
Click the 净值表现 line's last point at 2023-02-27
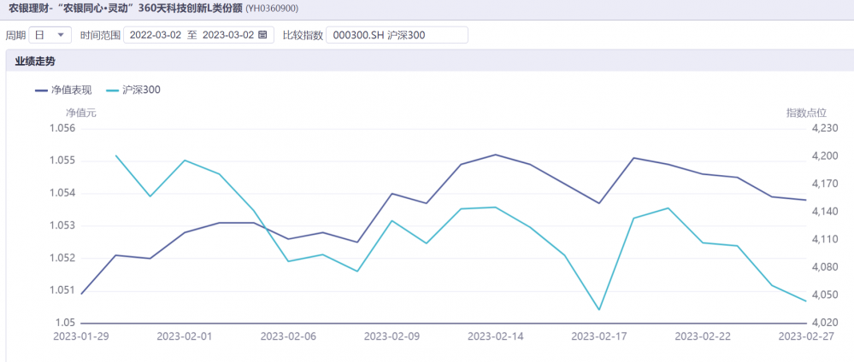coord(805,200)
